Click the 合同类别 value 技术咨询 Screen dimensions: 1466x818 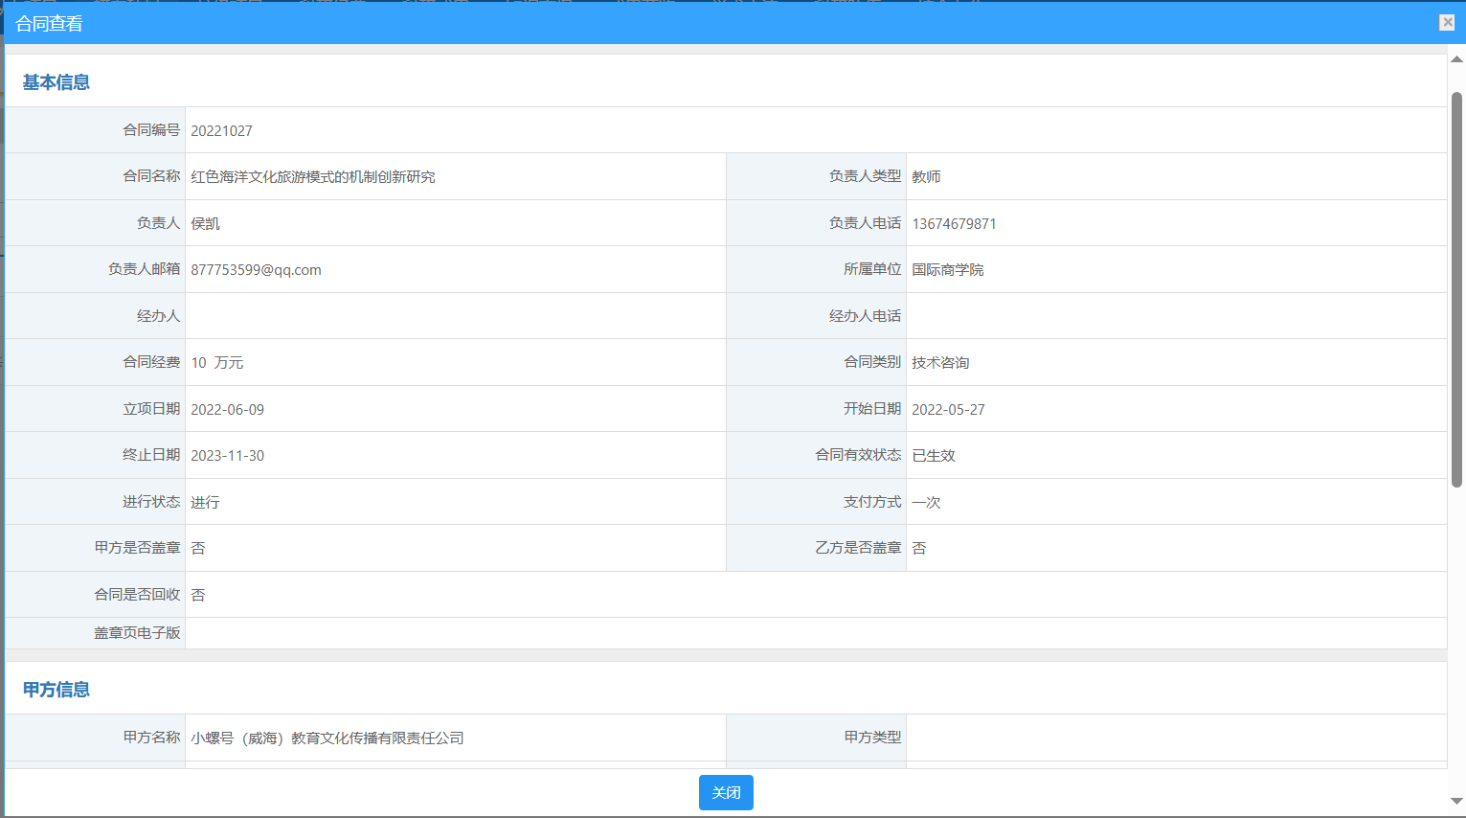pyautogui.click(x=940, y=363)
